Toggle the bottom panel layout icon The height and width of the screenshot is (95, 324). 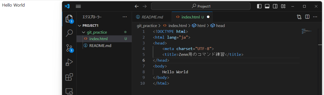click(x=267, y=6)
